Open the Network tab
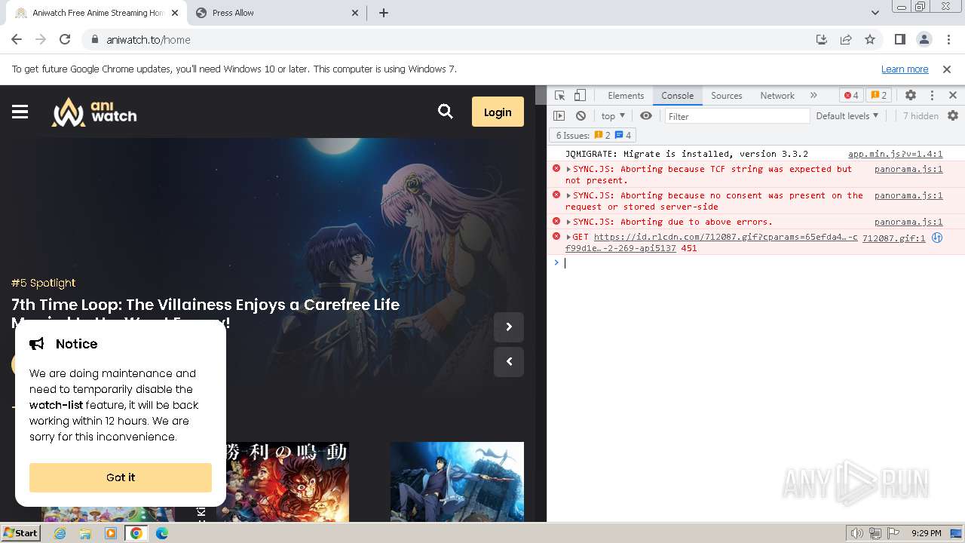This screenshot has width=965, height=543. click(x=777, y=95)
